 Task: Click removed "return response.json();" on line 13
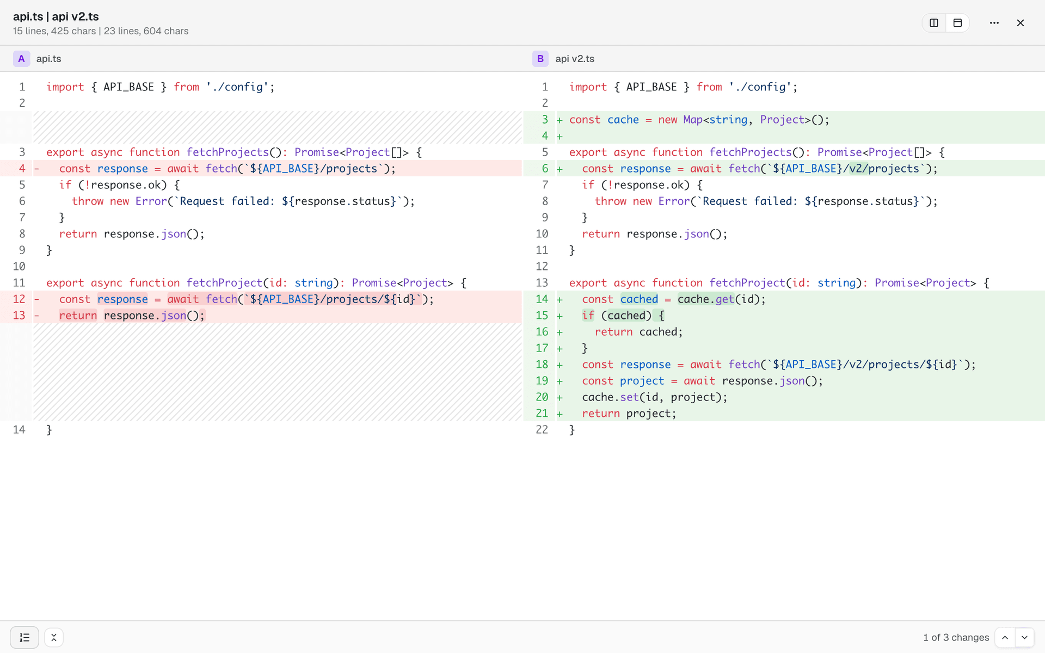(x=132, y=316)
